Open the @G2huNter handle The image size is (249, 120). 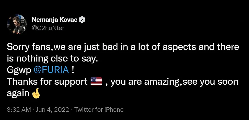48,28
